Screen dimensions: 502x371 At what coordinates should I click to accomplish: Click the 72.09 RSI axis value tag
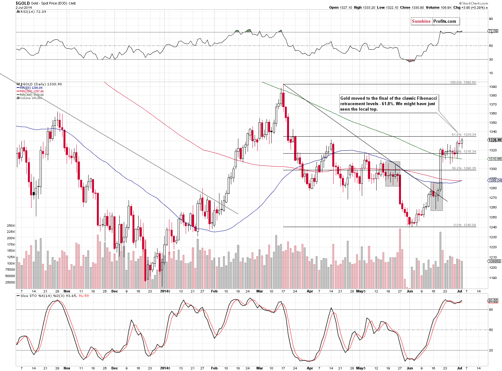493,31
